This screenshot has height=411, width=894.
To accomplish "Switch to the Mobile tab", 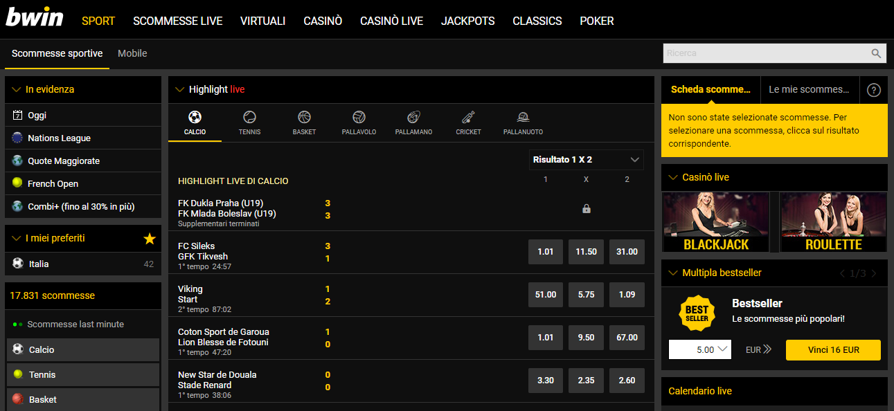I will 132,53.
